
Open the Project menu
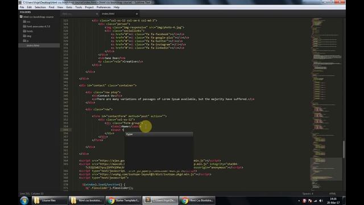tap(89, 7)
